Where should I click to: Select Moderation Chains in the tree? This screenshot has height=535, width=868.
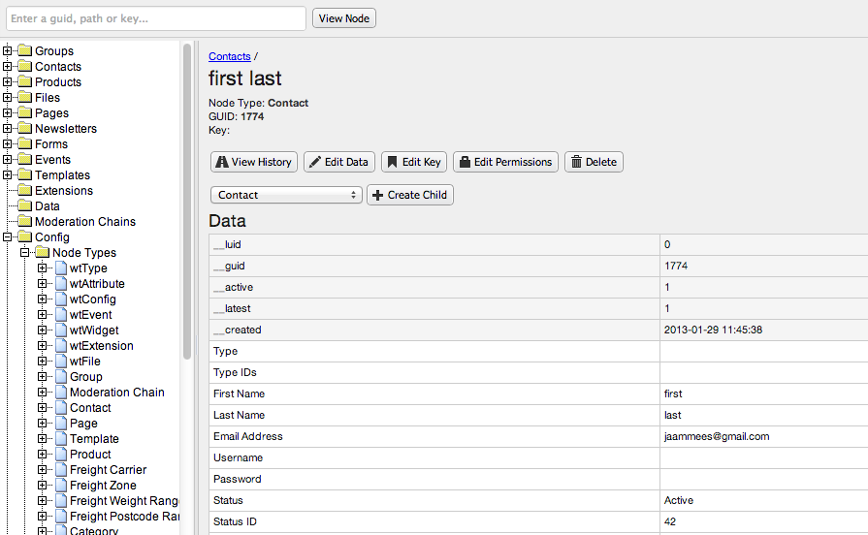point(85,222)
